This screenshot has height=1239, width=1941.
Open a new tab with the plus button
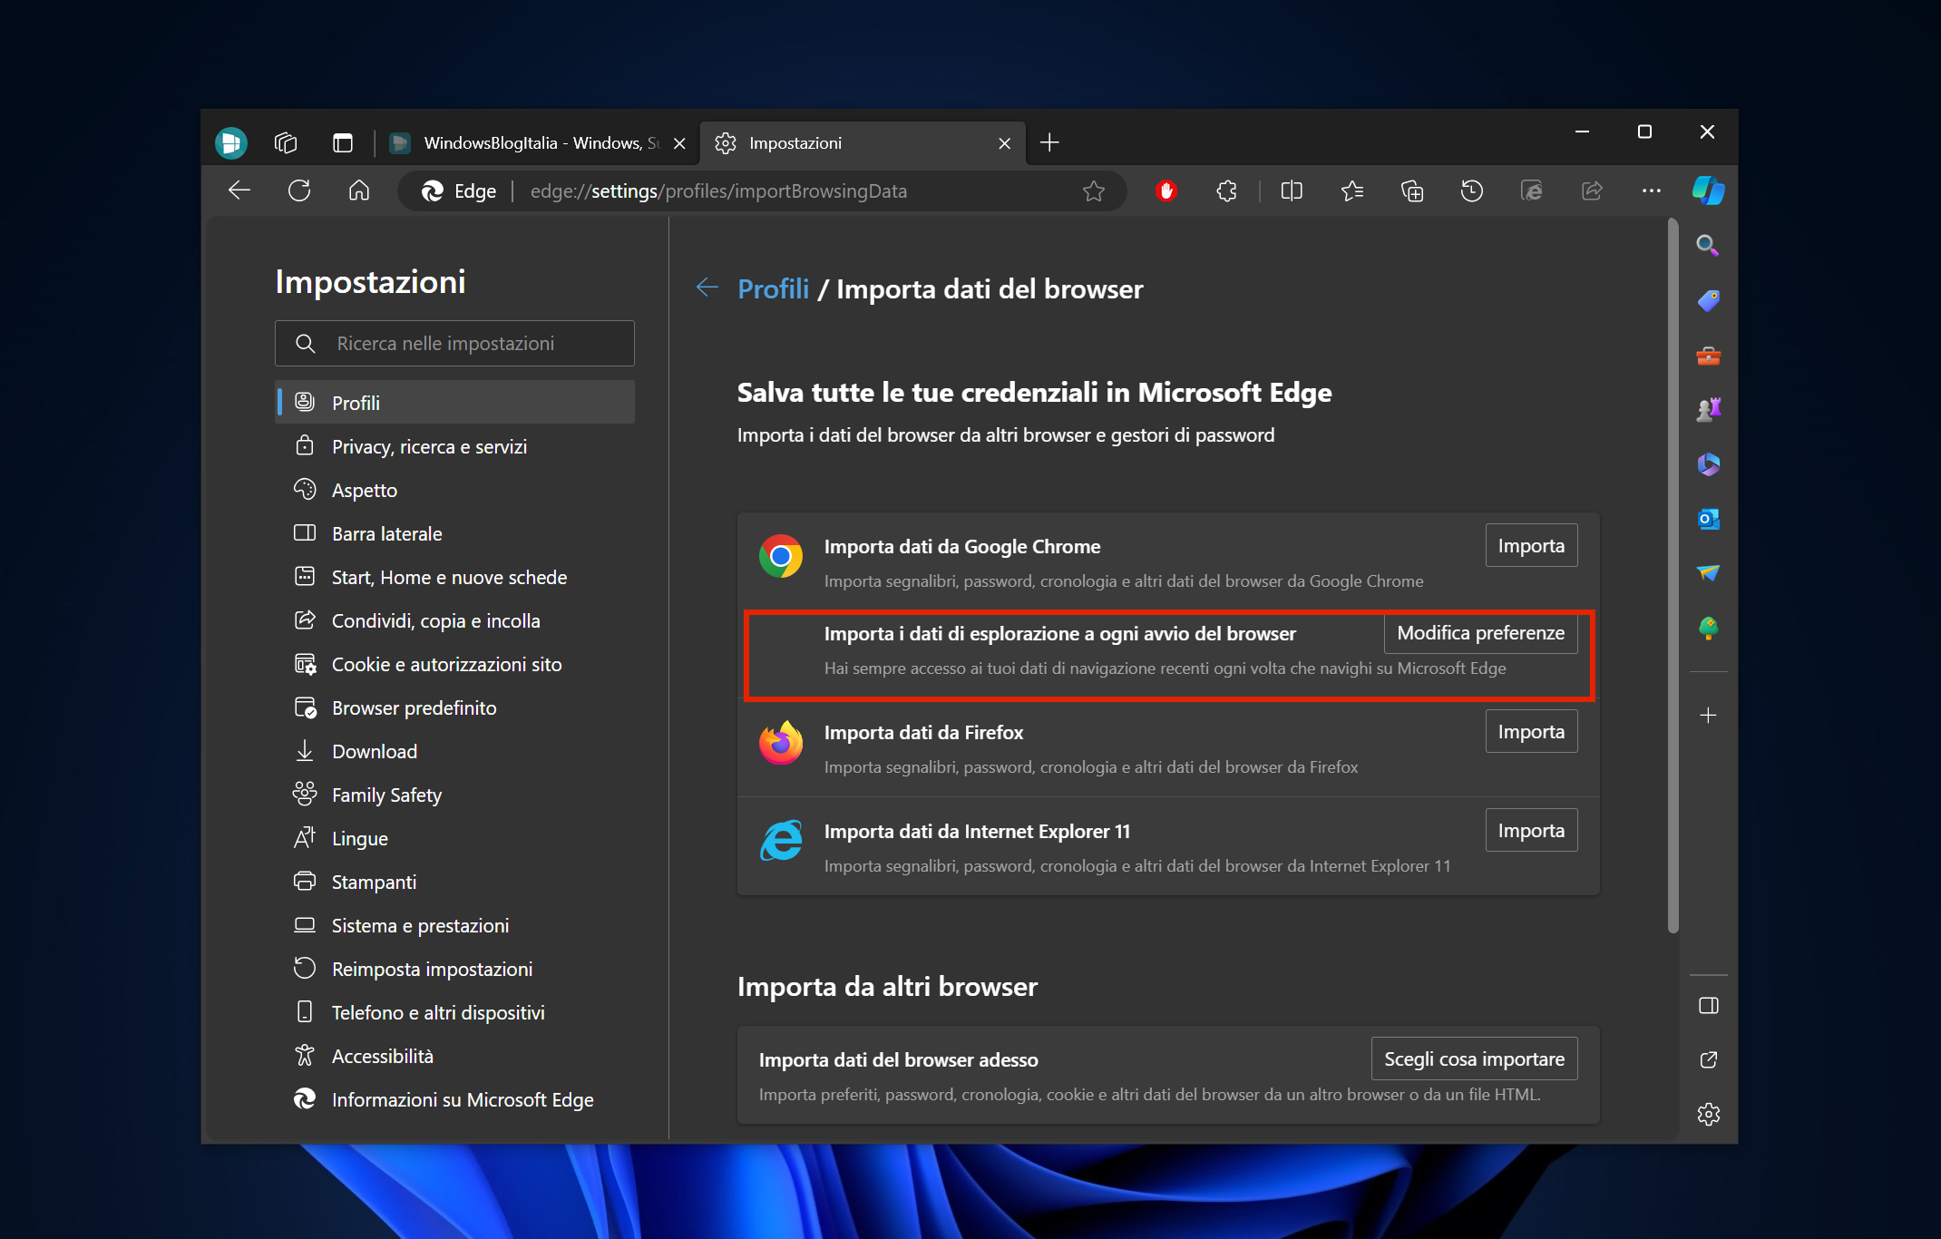click(x=1049, y=142)
